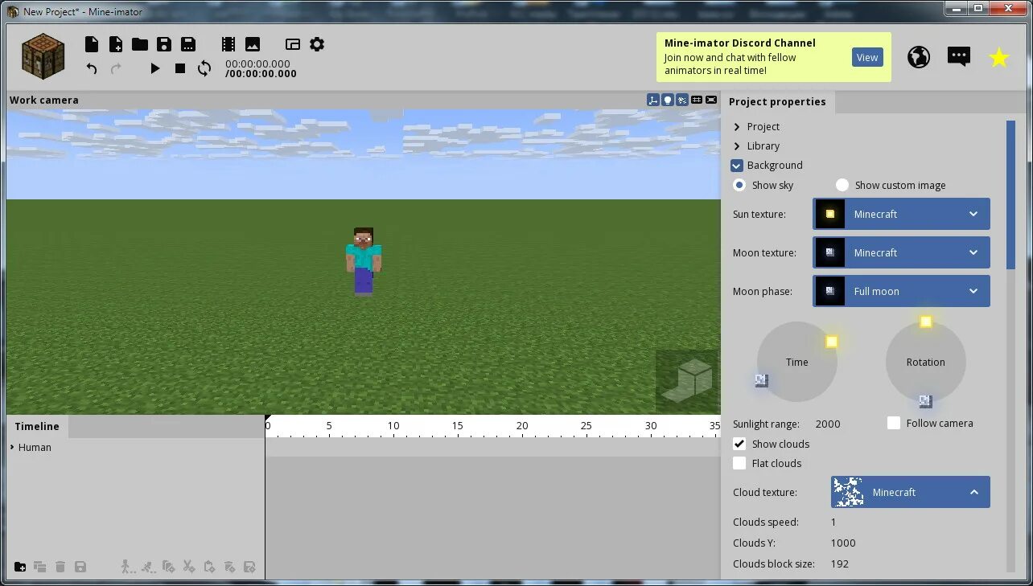Image resolution: width=1033 pixels, height=586 pixels.
Task: Click the paste keyframes clipboard icon
Action: pyautogui.click(x=209, y=567)
